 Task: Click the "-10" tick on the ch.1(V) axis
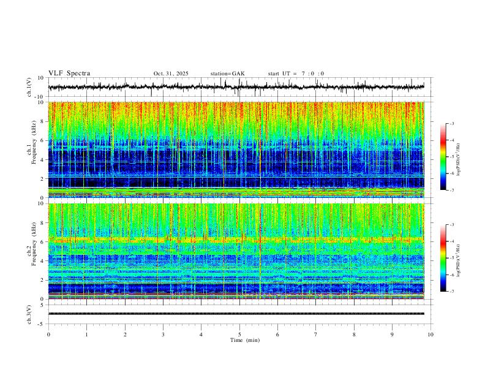(x=40, y=97)
